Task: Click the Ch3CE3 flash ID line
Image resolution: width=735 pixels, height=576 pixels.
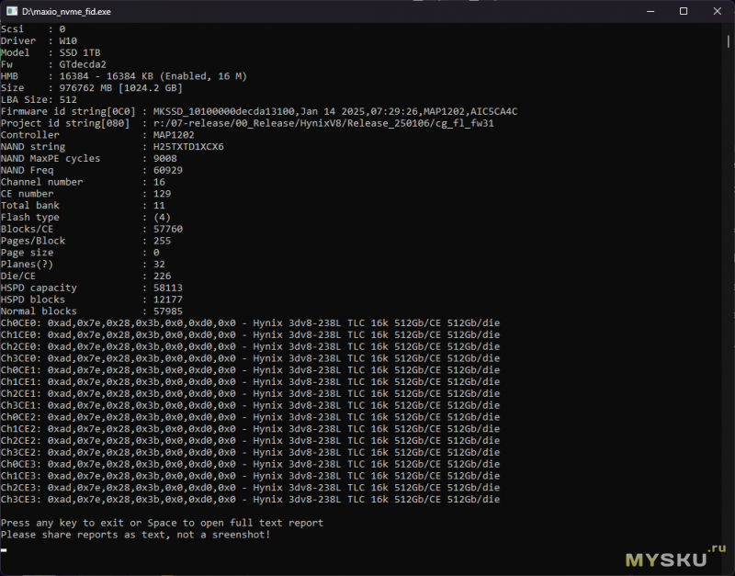Action: 250,499
